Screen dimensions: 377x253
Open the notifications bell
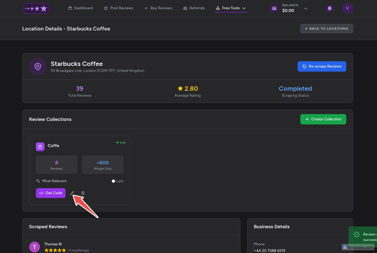329,8
